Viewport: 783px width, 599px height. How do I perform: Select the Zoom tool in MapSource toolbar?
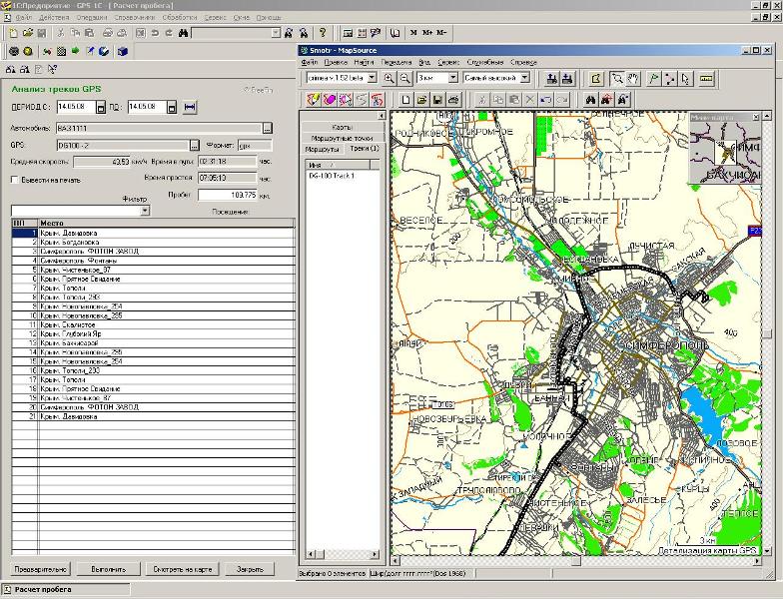(617, 78)
